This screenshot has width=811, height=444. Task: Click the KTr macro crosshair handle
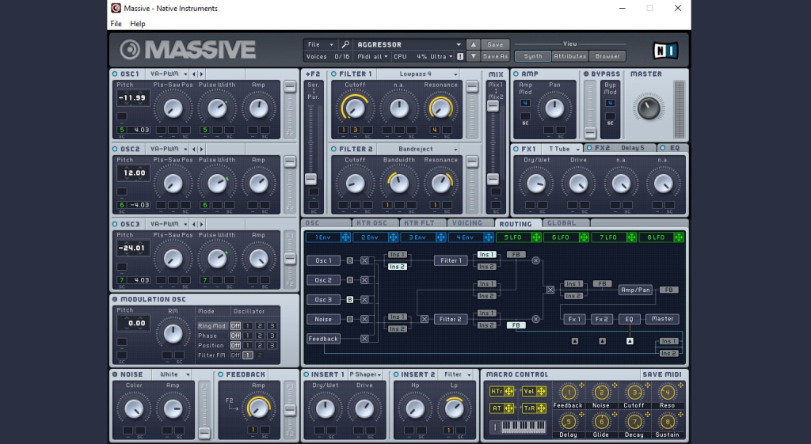pyautogui.click(x=509, y=391)
